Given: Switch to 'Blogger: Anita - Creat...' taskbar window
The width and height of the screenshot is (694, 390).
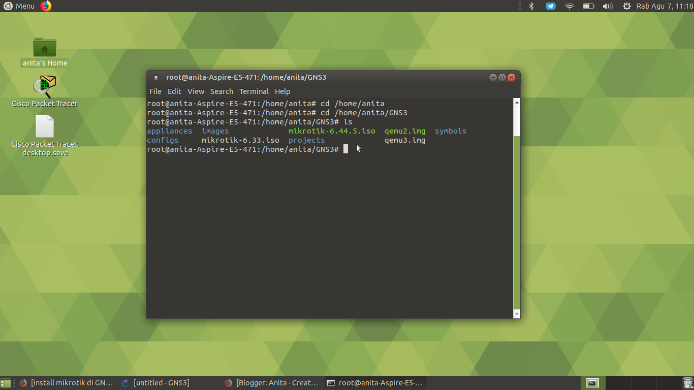Looking at the screenshot, I should 272,383.
